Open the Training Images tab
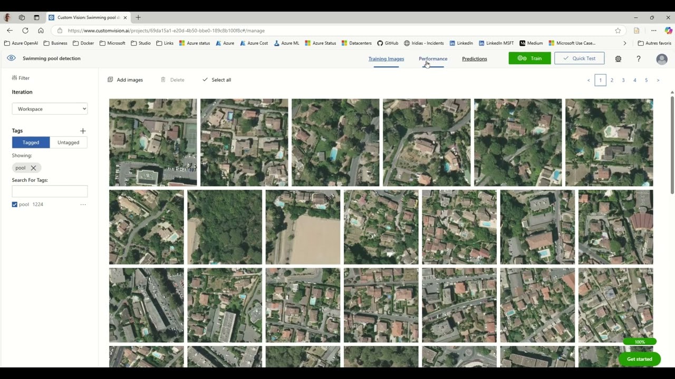The height and width of the screenshot is (379, 675). (386, 59)
